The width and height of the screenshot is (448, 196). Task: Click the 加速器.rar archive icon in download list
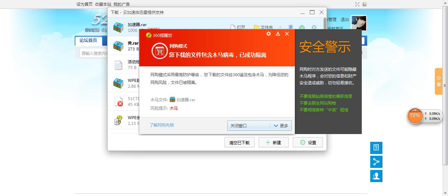click(x=118, y=27)
